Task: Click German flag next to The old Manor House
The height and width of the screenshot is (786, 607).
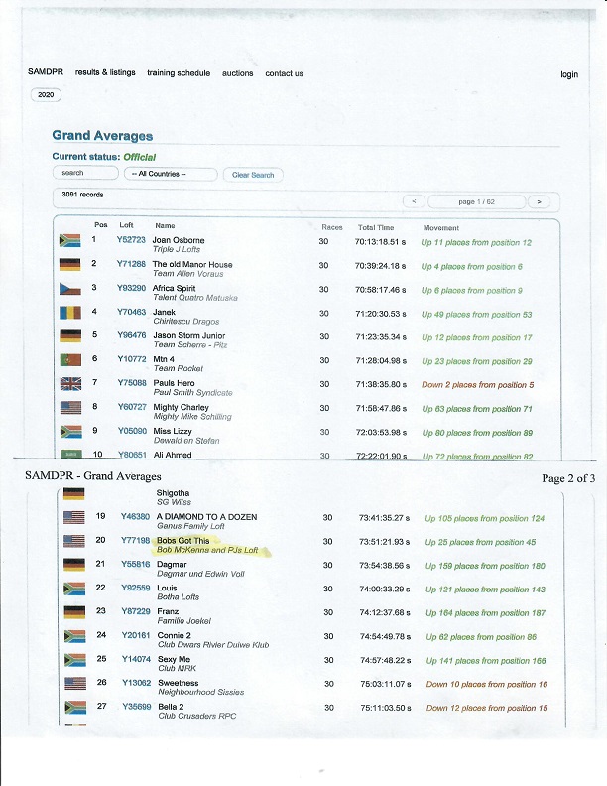Action: pos(69,265)
